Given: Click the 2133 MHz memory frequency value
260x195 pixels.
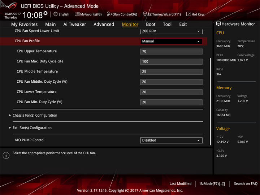Looking at the screenshot, I should tap(223, 101).
